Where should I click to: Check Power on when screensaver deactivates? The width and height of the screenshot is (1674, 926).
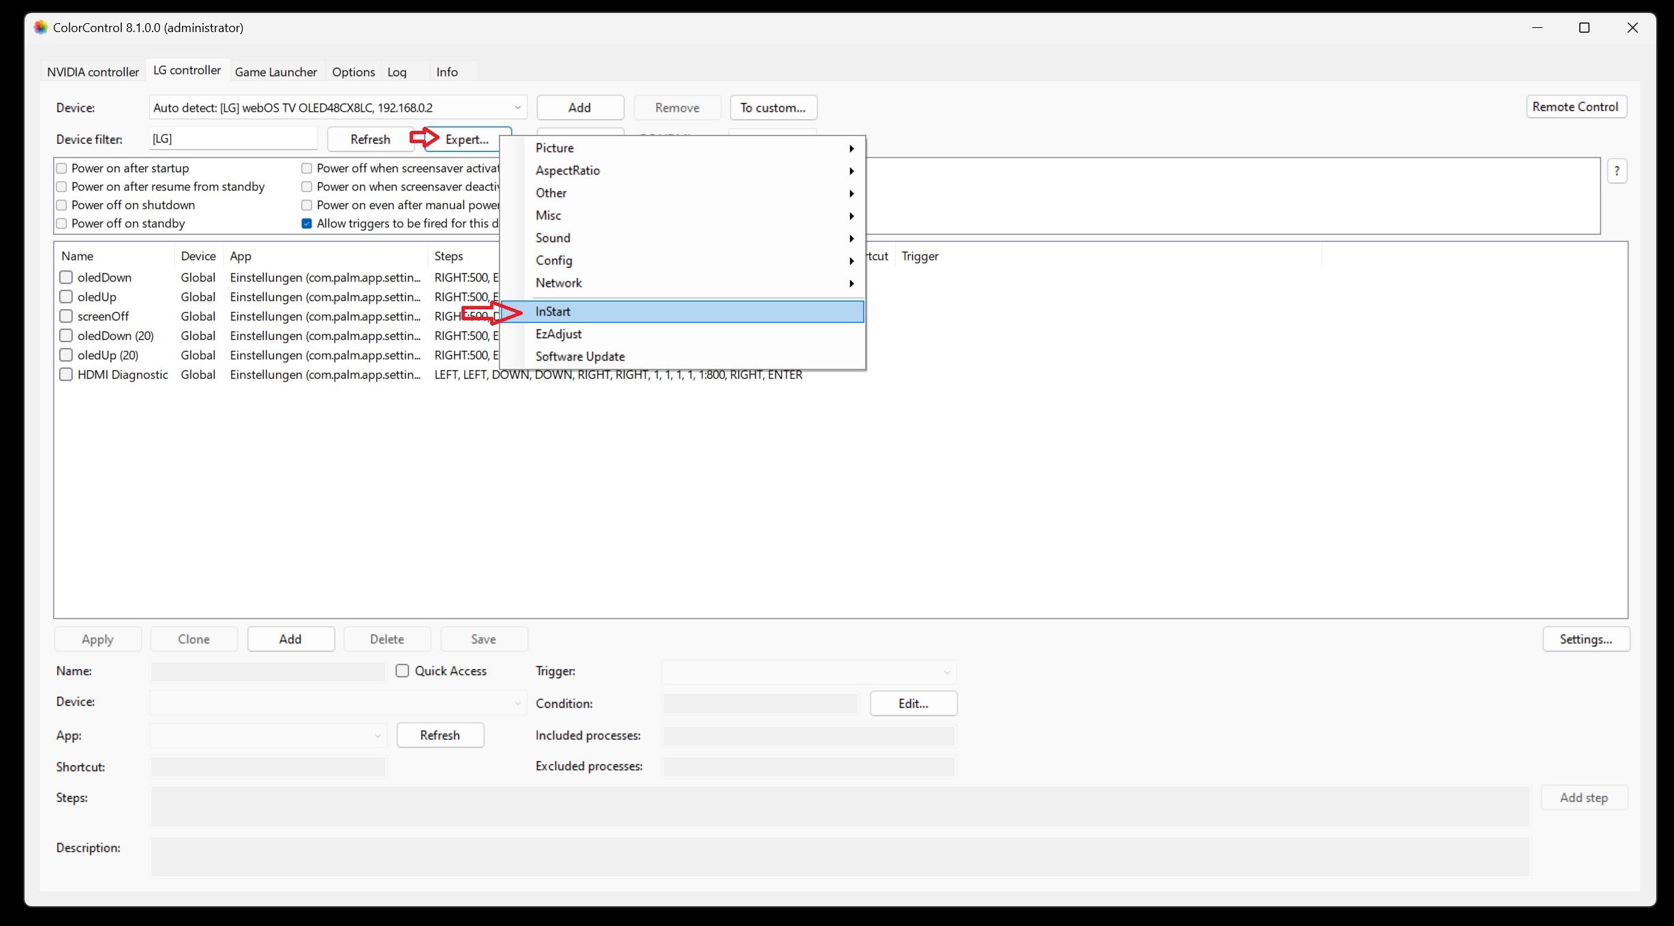pyautogui.click(x=307, y=187)
